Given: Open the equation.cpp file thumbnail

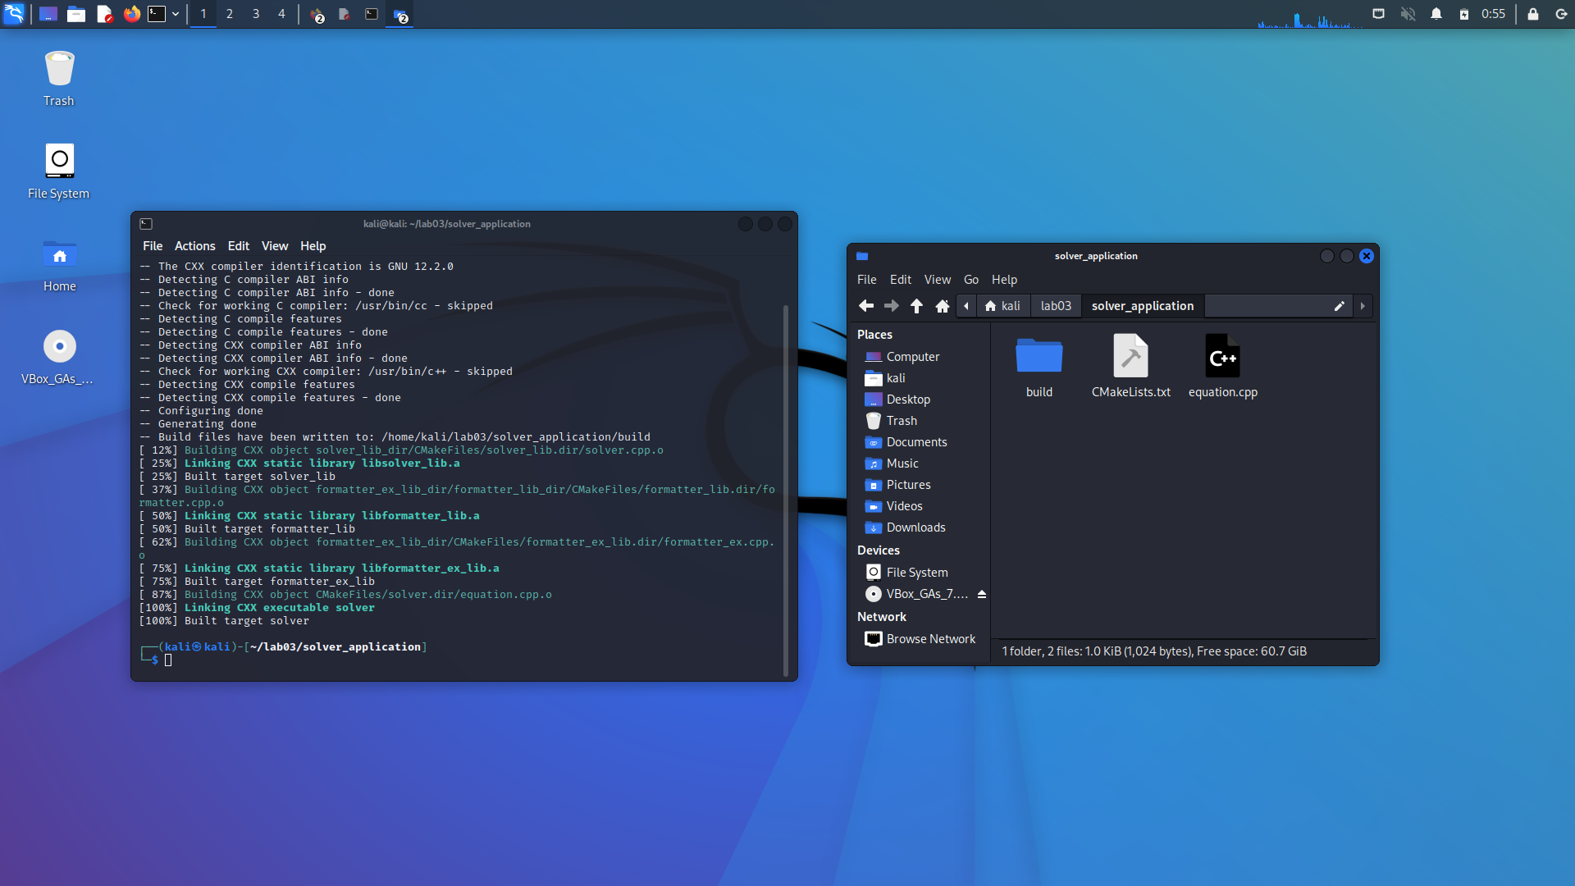Looking at the screenshot, I should pyautogui.click(x=1222, y=356).
